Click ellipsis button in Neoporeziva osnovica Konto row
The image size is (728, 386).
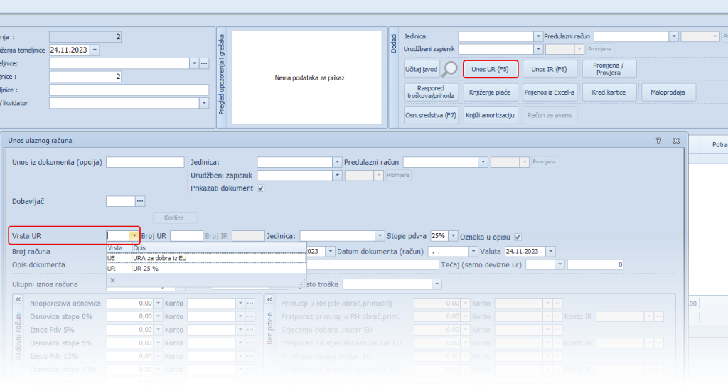click(x=250, y=304)
